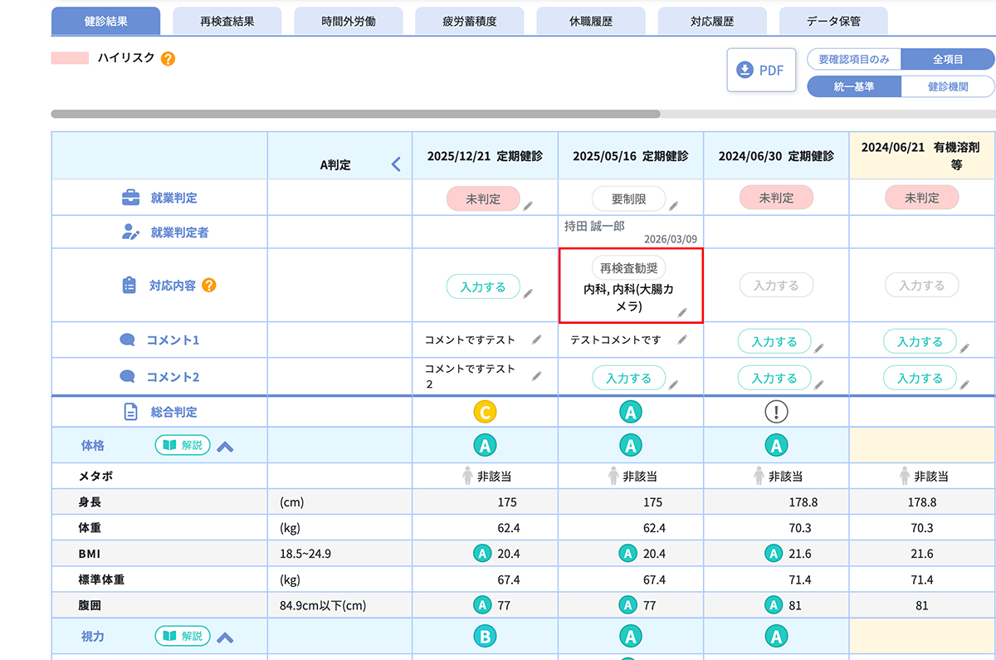Screen dimensions: 996x660
Task: Switch to 時間外労働 tab
Action: tap(349, 22)
